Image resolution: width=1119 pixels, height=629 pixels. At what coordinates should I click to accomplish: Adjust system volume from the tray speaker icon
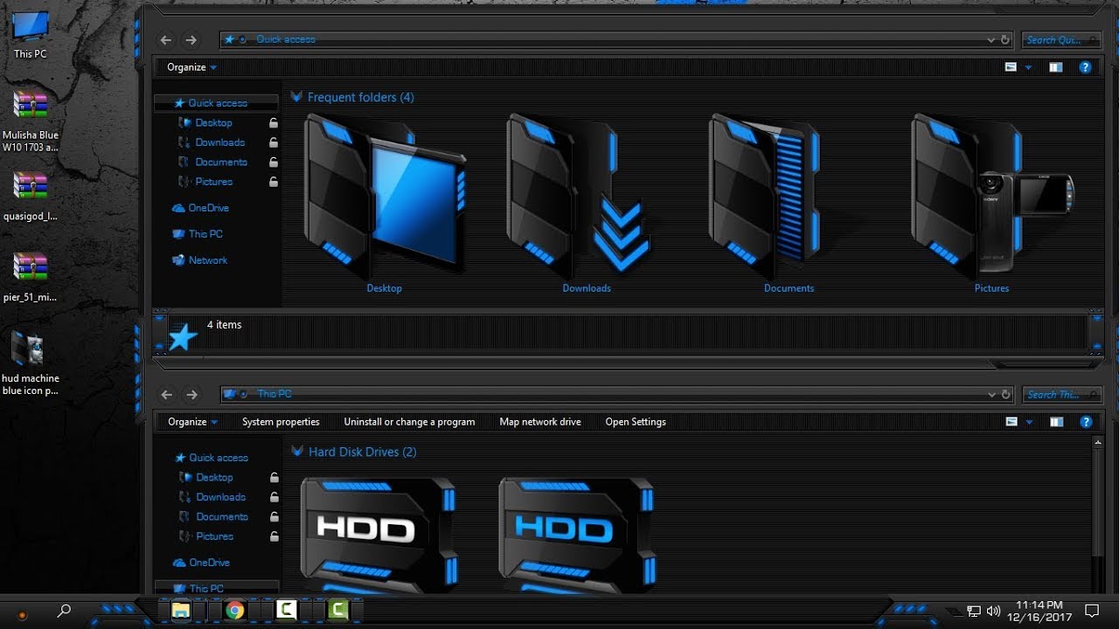pyautogui.click(x=995, y=611)
